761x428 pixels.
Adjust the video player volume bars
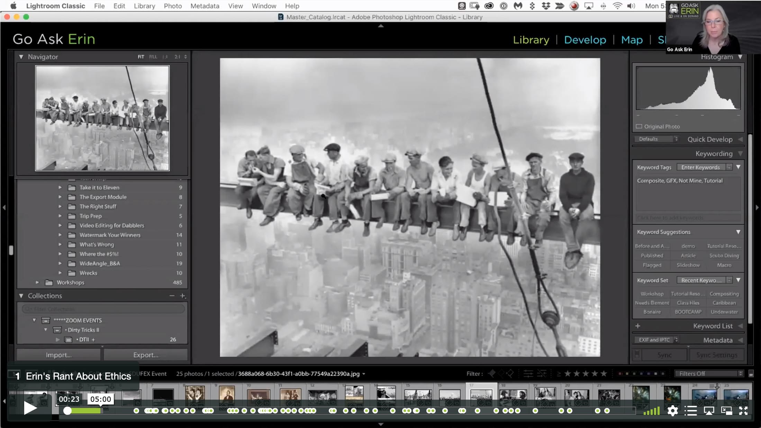click(x=651, y=411)
